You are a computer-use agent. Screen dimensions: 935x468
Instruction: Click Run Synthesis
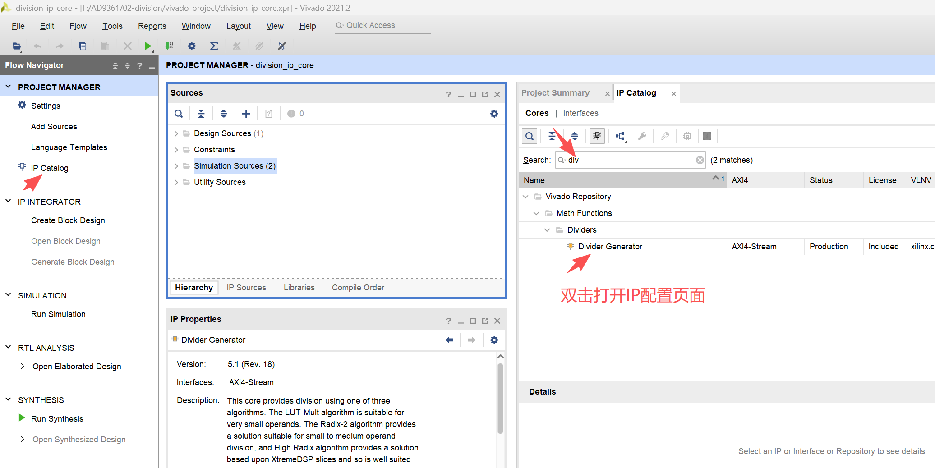pos(57,419)
